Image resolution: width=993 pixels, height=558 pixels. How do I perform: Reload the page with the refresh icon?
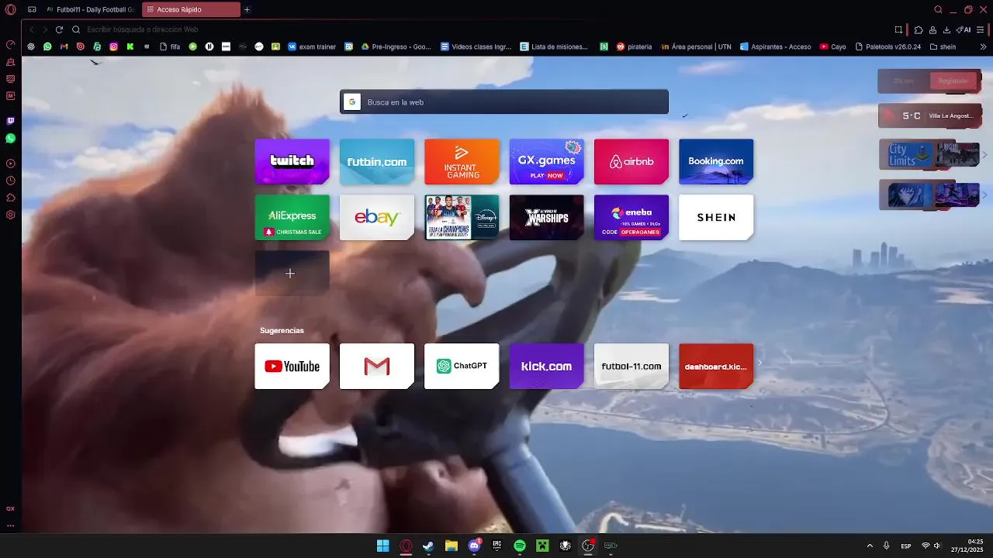tap(59, 29)
